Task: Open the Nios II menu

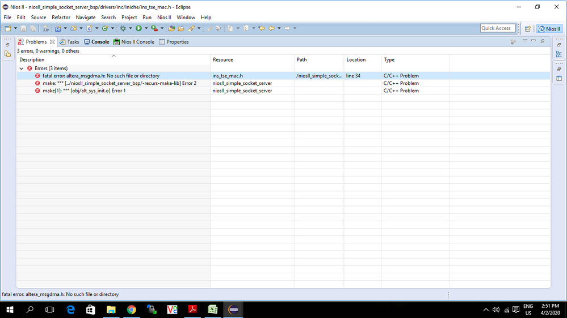Action: 164,18
